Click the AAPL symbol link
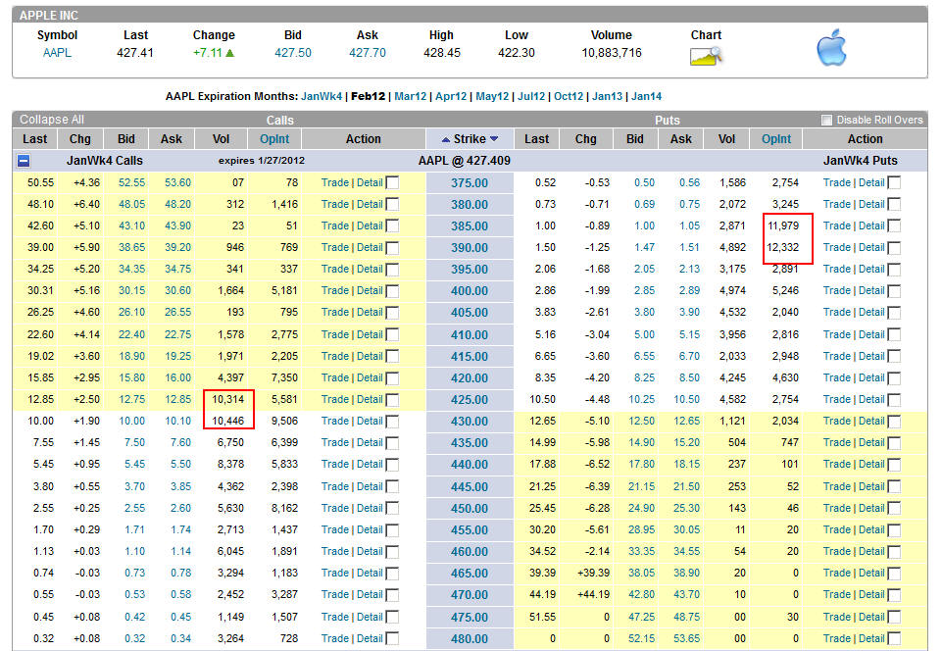The width and height of the screenshot is (942, 651). (57, 53)
